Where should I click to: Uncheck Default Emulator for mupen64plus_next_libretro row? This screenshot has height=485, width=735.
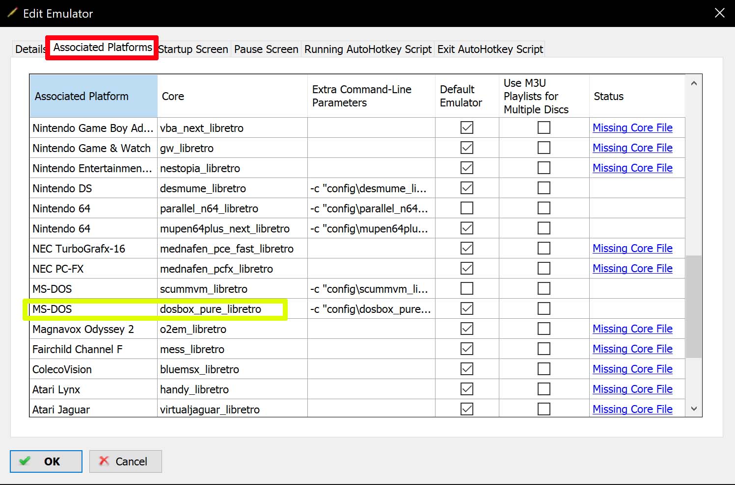(467, 228)
